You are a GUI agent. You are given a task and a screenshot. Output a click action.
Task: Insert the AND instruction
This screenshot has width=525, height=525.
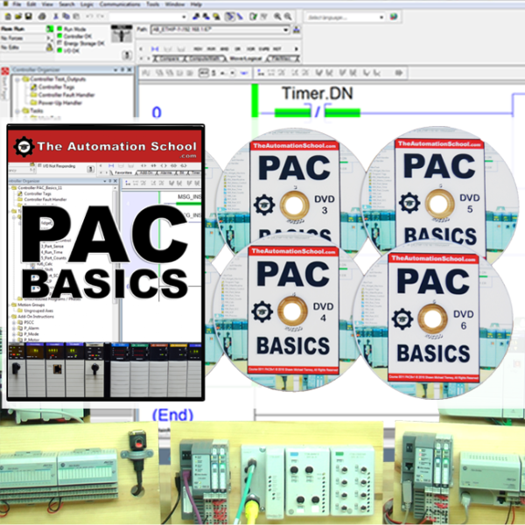click(224, 49)
